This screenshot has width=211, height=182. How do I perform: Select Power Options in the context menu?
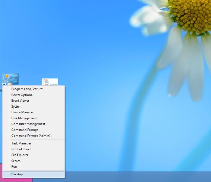[x=33, y=95]
